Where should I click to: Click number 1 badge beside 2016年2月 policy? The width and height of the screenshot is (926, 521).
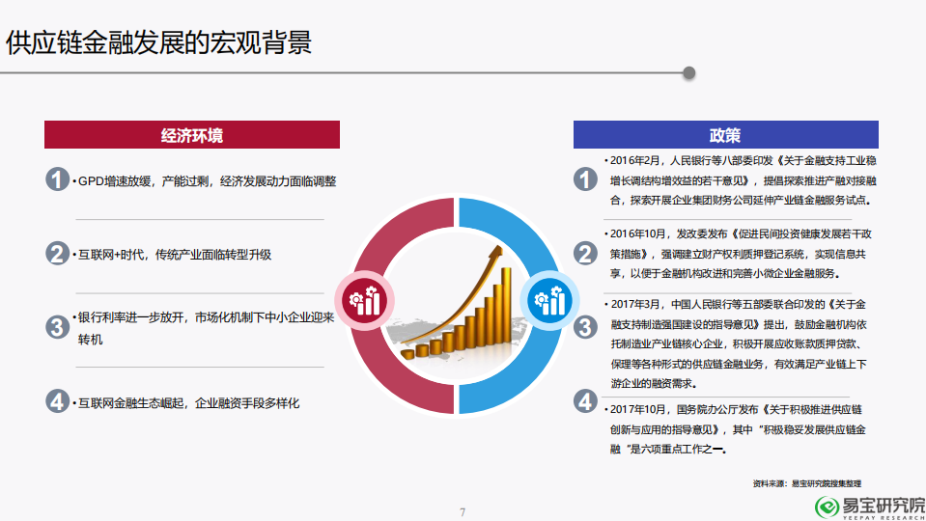585,179
